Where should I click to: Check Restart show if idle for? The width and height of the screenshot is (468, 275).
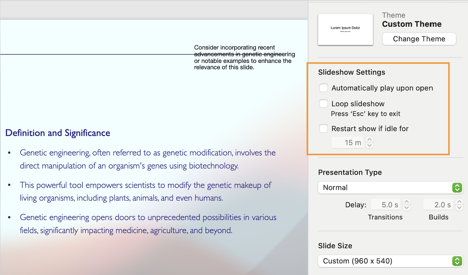[x=324, y=128]
